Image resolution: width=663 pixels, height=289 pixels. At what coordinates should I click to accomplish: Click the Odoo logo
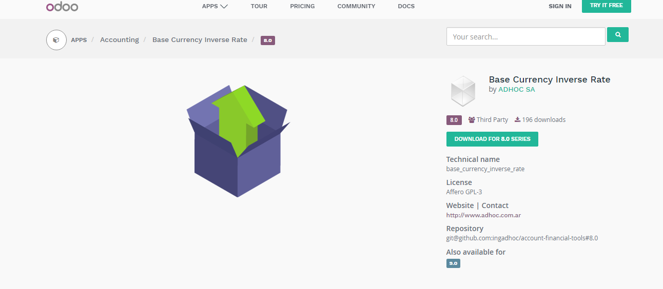(x=62, y=7)
